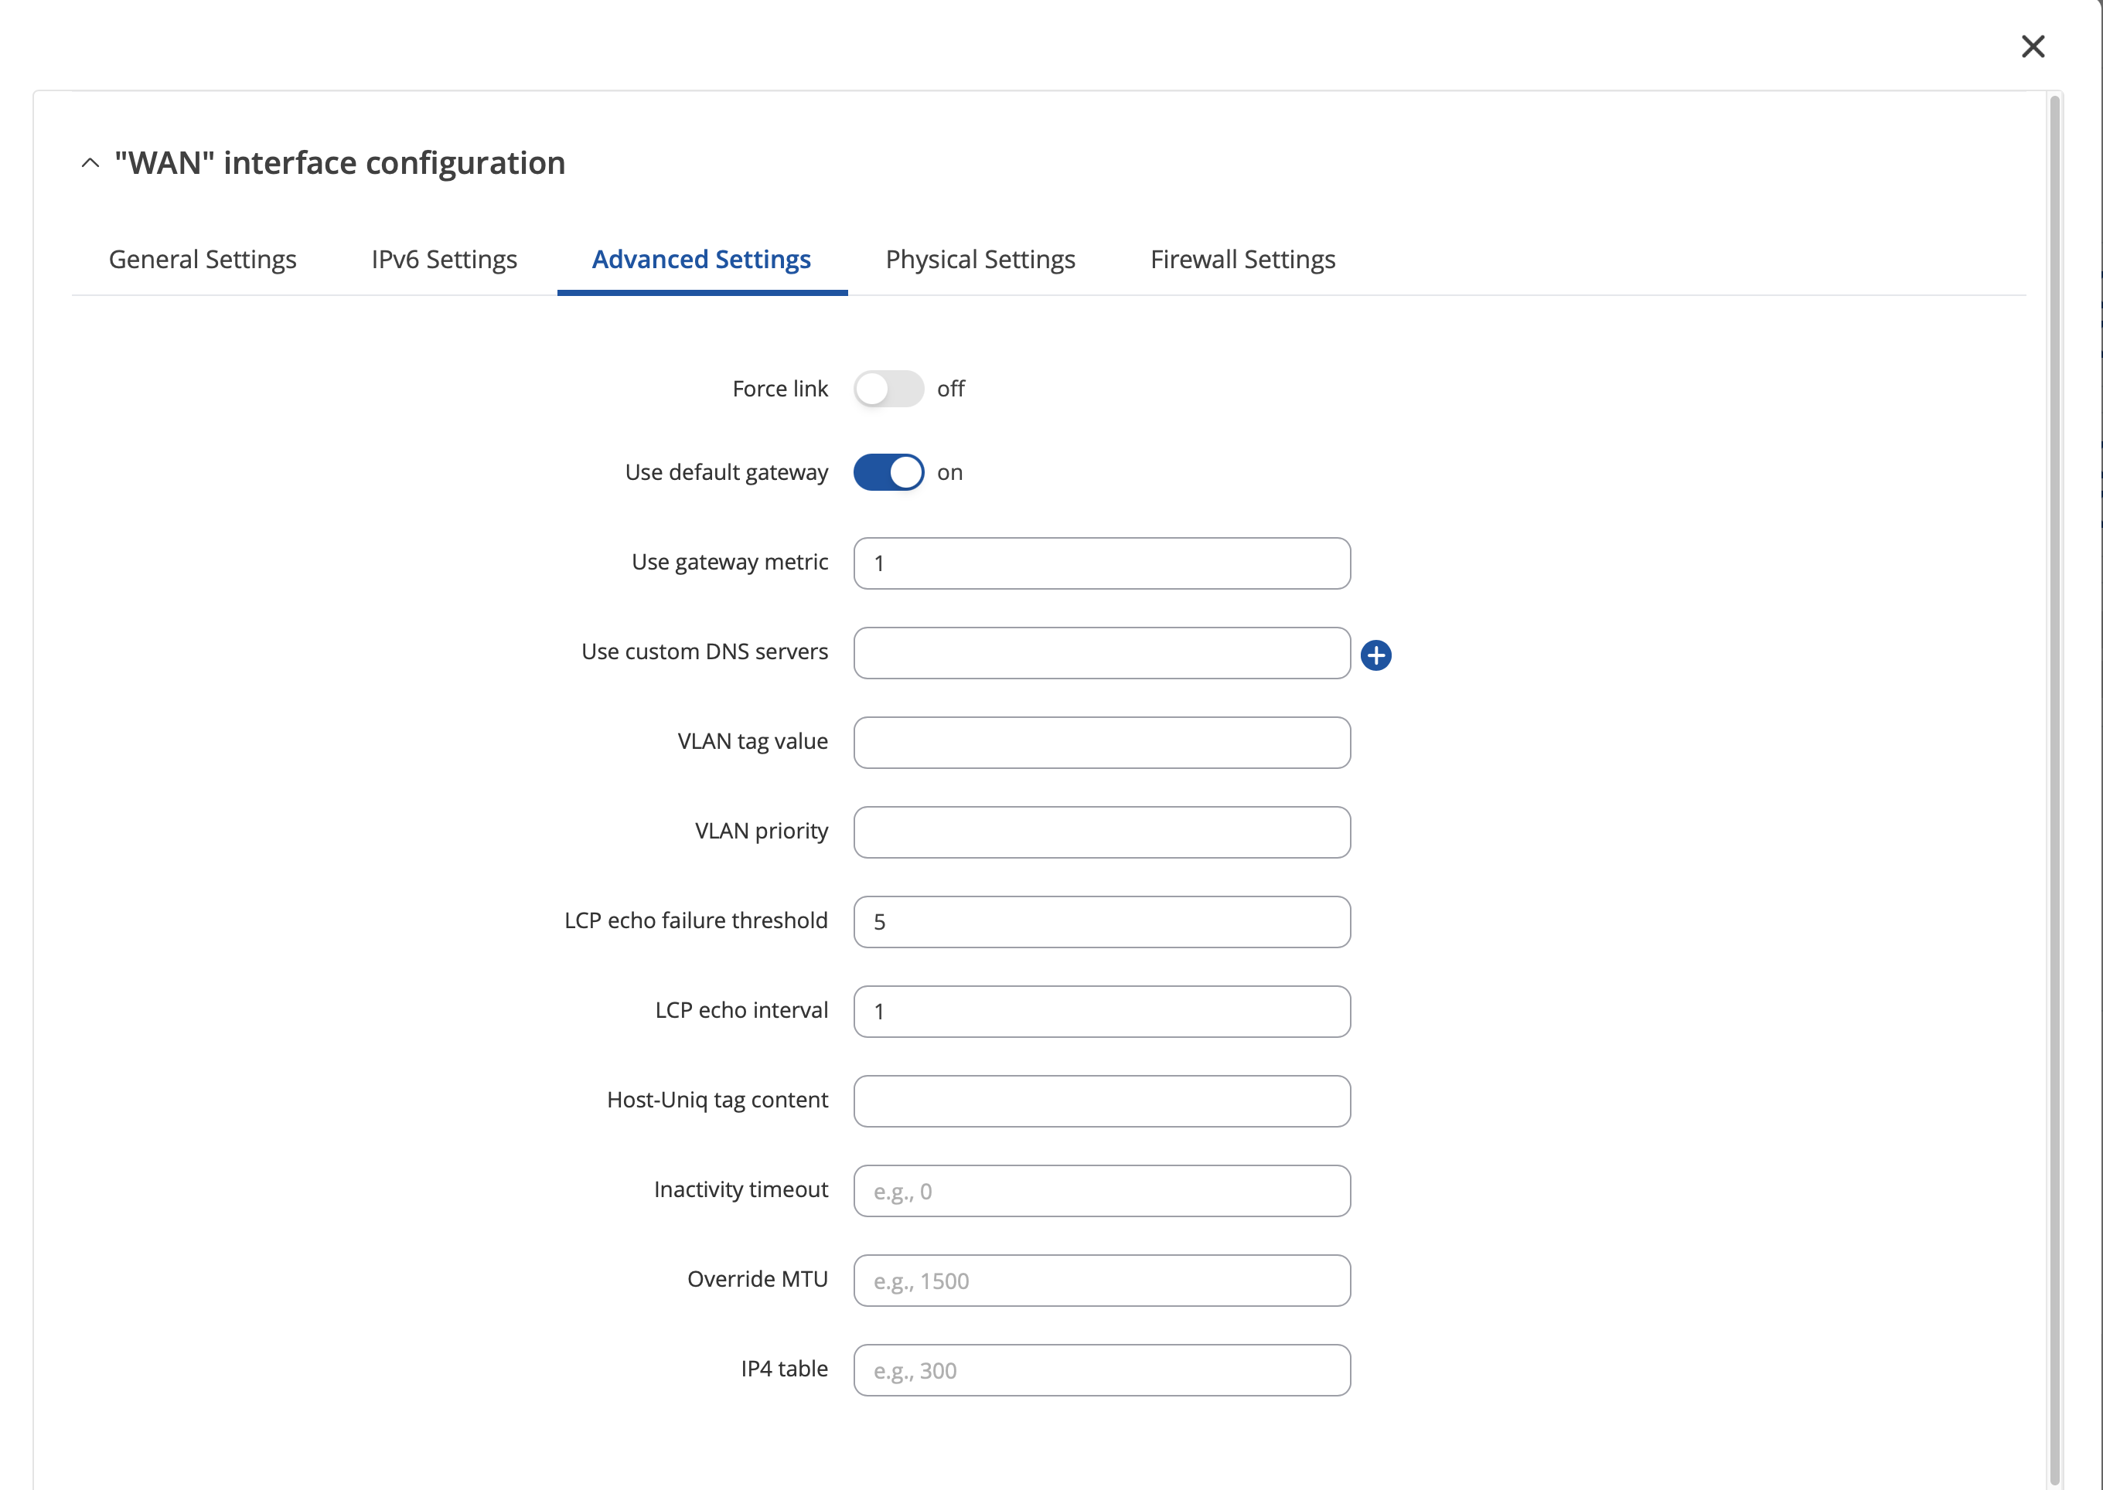Image resolution: width=2103 pixels, height=1490 pixels.
Task: Click the VLAN priority input
Action: (1102, 832)
